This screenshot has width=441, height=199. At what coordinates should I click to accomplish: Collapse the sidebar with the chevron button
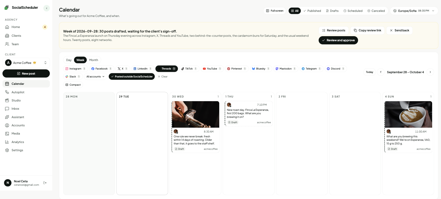point(47,8)
